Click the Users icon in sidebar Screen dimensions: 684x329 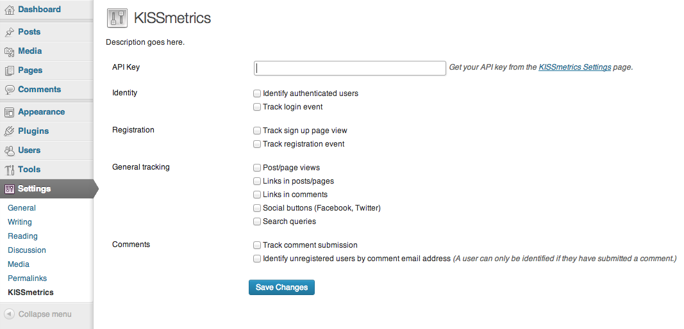pyautogui.click(x=9, y=150)
